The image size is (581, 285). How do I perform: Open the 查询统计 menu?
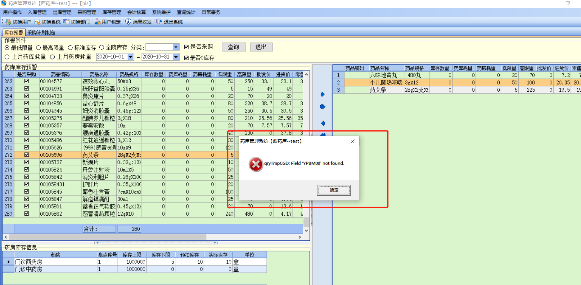pos(186,12)
